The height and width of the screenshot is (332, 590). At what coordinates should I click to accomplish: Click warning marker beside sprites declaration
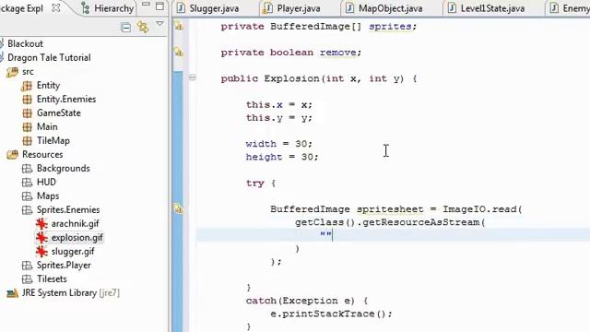tap(179, 26)
